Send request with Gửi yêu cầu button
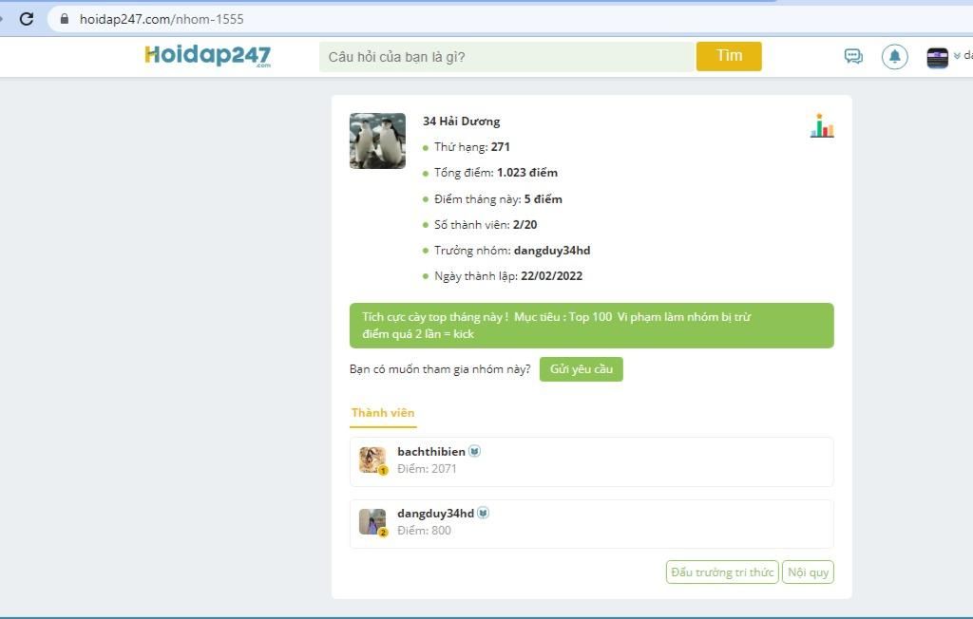 pos(582,369)
